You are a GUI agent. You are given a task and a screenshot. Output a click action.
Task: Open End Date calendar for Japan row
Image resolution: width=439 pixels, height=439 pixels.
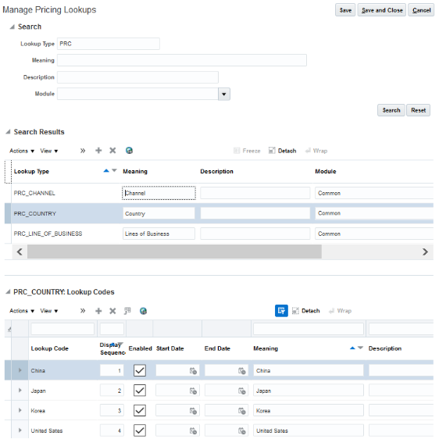242,391
